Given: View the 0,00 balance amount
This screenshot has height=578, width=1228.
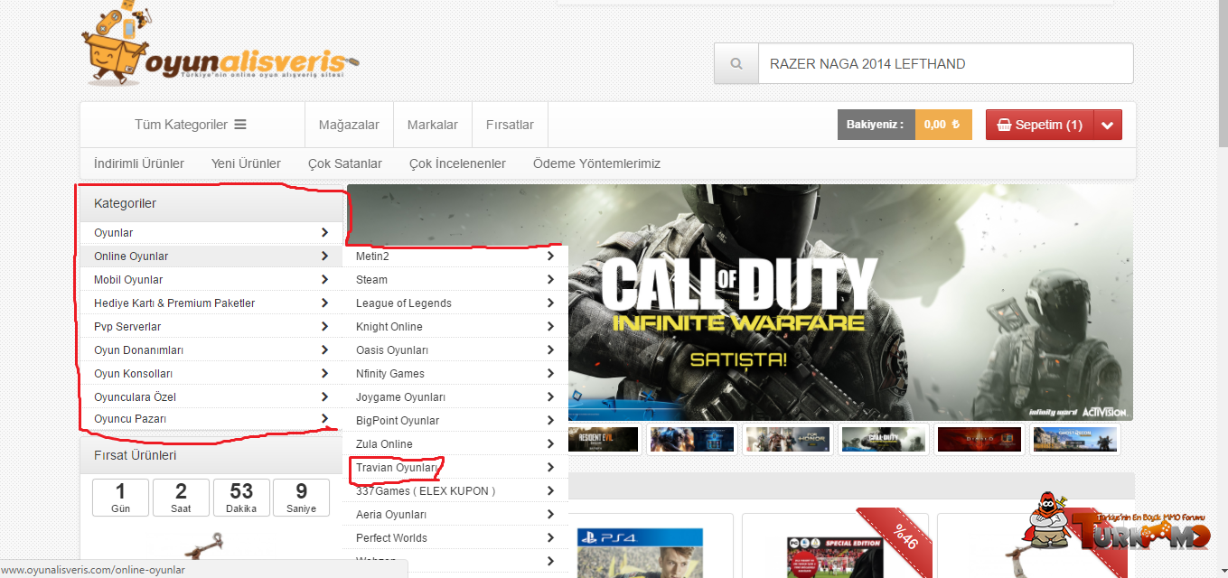Looking at the screenshot, I should pyautogui.click(x=943, y=125).
